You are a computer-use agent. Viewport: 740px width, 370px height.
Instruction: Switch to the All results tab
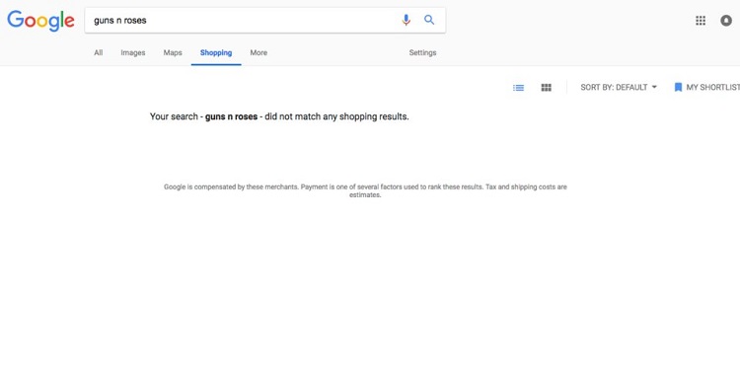click(98, 53)
